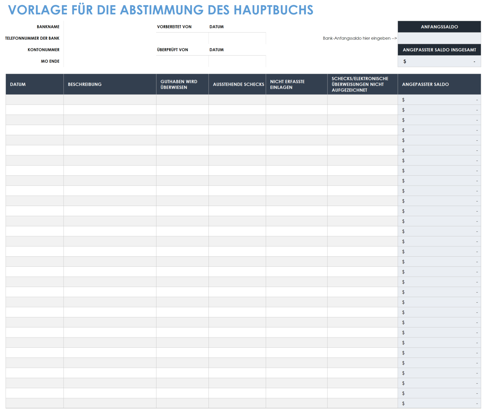Click the ÜBERPRÜFT VON label
487x413 pixels.
(x=173, y=50)
